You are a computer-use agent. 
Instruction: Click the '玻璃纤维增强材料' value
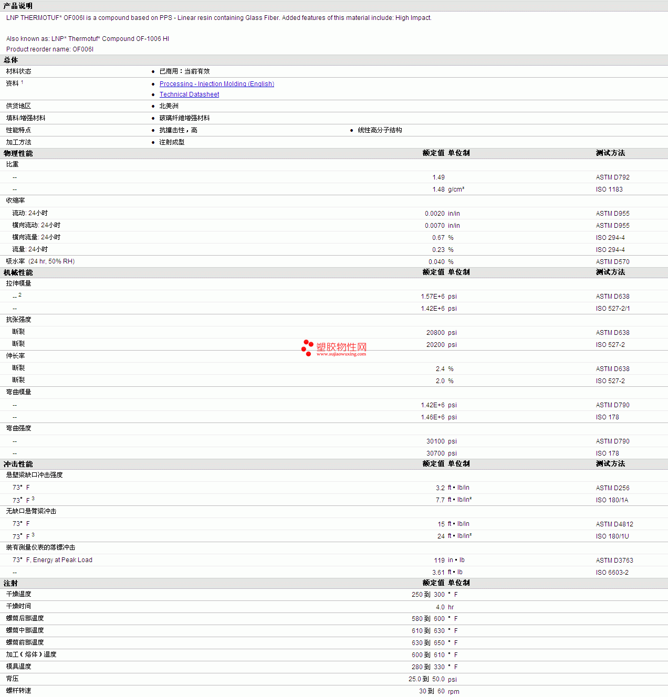[184, 118]
